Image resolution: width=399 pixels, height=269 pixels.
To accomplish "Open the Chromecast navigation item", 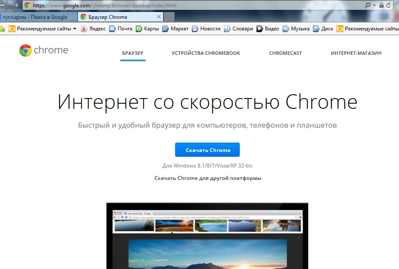I will (286, 53).
